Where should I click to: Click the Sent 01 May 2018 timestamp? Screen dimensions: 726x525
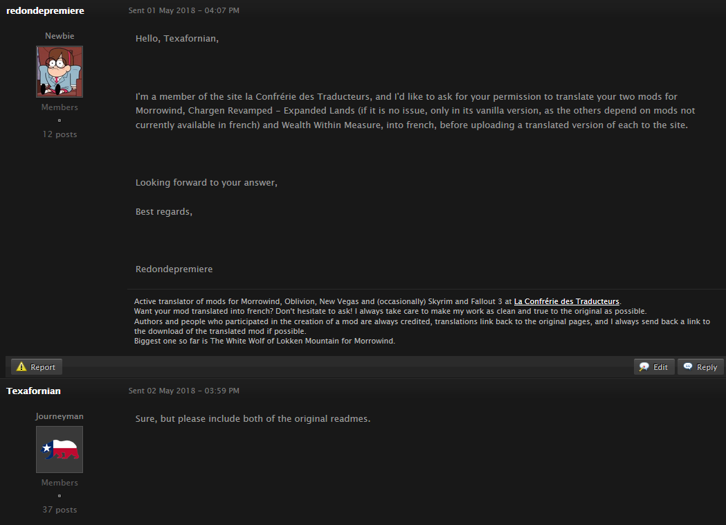coord(184,10)
